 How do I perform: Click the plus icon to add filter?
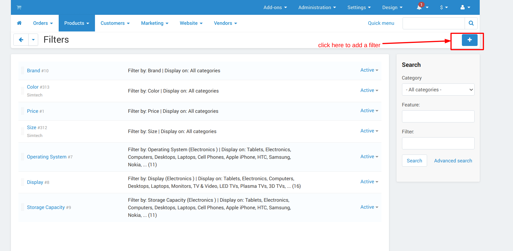(x=469, y=40)
